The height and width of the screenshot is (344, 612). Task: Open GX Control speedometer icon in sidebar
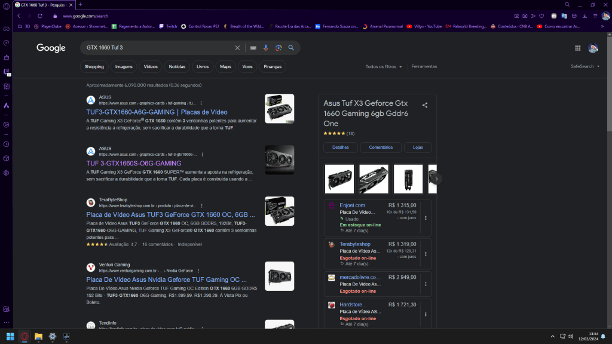pos(6,43)
